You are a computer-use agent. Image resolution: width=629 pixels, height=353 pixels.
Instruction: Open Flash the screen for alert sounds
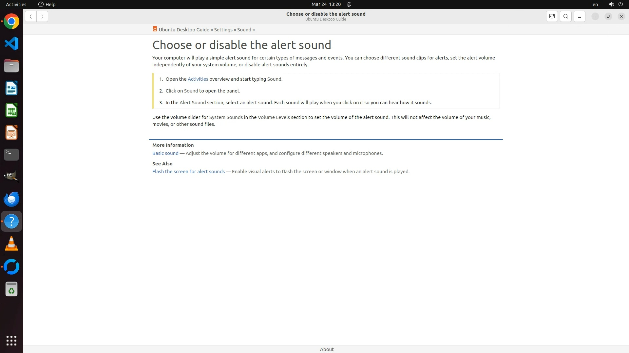(188, 172)
